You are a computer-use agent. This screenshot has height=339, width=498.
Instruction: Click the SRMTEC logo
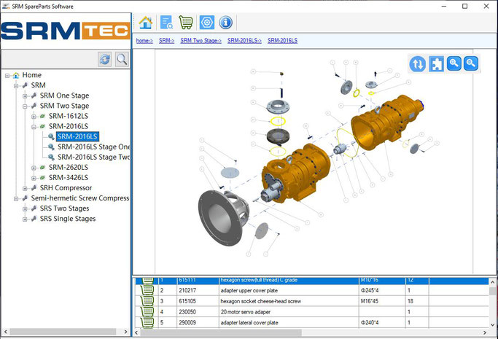pyautogui.click(x=66, y=31)
